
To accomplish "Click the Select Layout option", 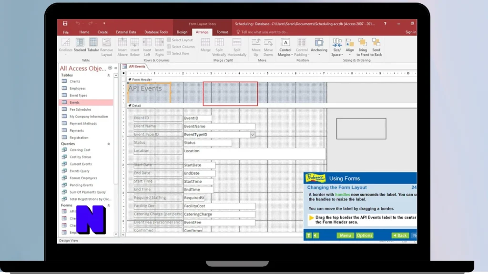I will [x=180, y=40].
